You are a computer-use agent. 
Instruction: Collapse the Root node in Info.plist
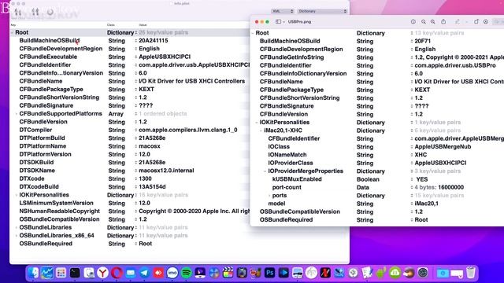tap(12, 32)
